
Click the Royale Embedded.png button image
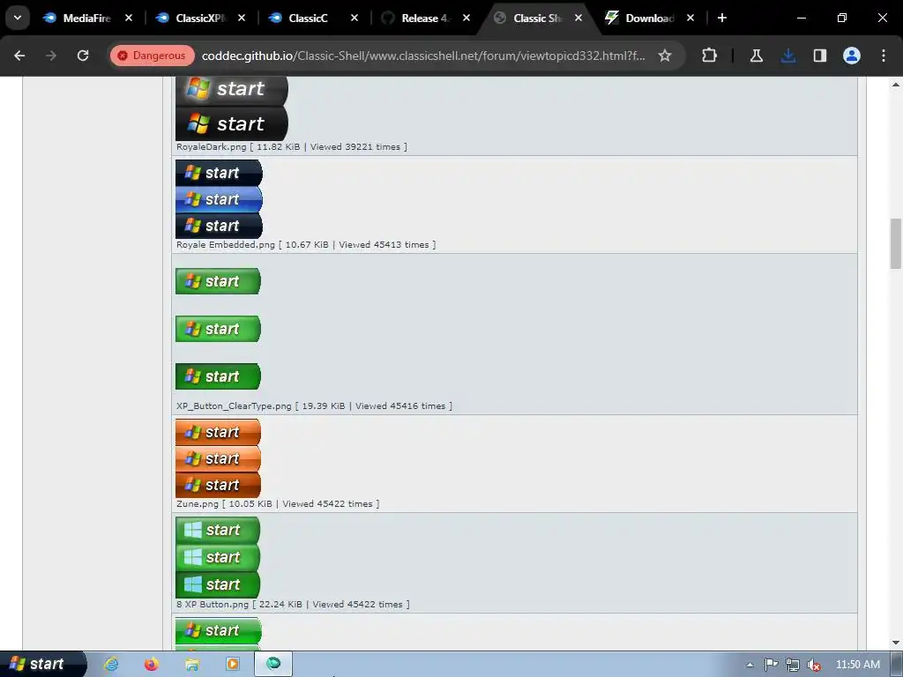click(x=219, y=199)
